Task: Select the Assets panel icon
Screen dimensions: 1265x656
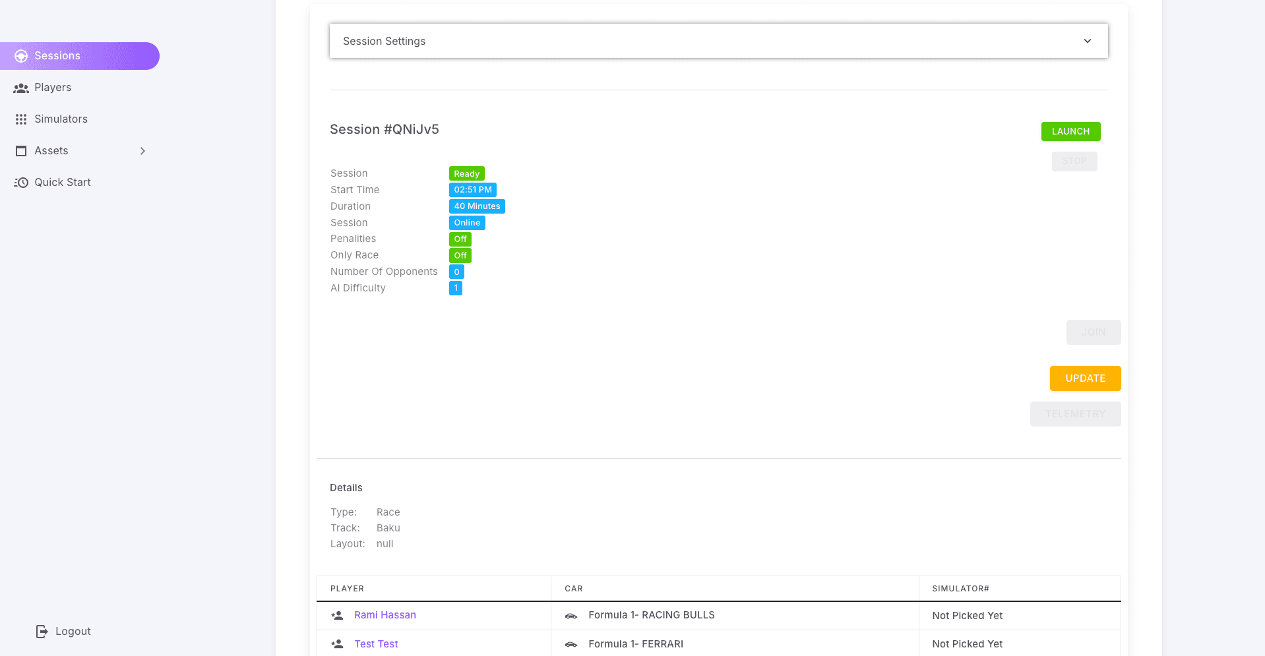Action: click(x=20, y=150)
